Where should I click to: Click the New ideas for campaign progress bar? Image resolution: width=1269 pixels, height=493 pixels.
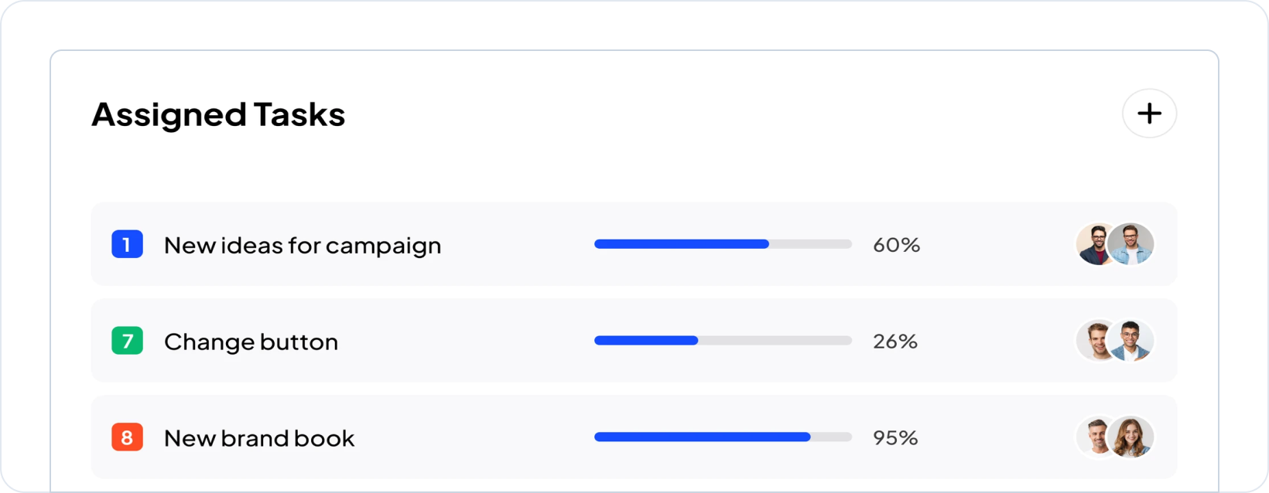click(723, 244)
